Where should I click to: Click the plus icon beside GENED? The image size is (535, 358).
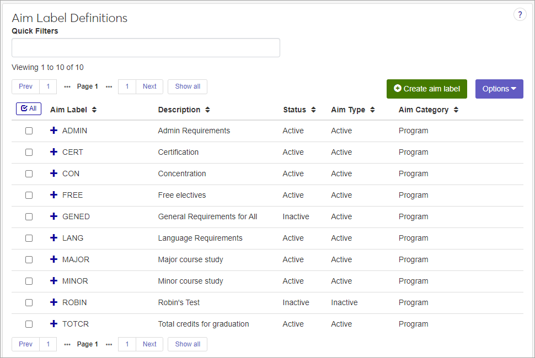(x=54, y=216)
